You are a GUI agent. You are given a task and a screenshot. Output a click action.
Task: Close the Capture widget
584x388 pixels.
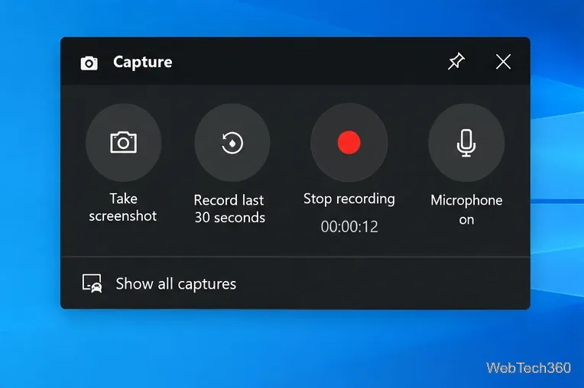[503, 61]
